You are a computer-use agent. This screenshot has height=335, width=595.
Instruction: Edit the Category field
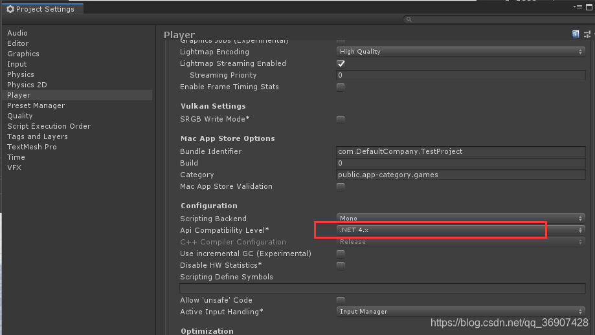click(461, 175)
